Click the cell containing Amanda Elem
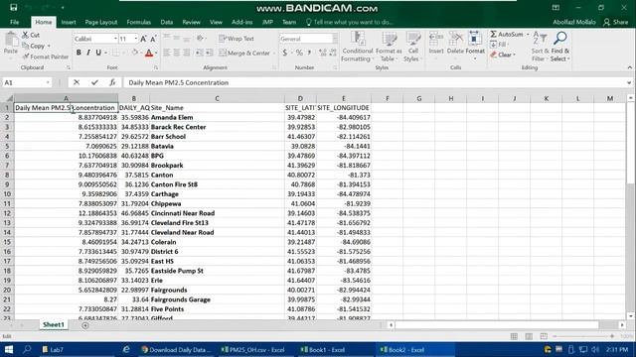Image resolution: width=636 pixels, height=357 pixels. [217, 117]
